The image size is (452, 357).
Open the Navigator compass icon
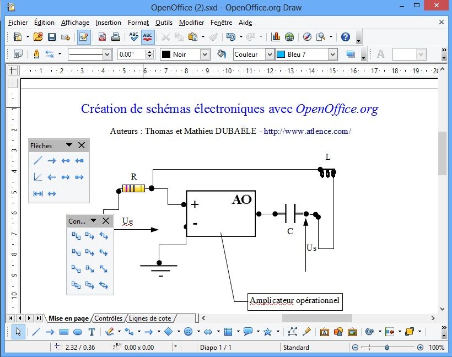point(307,37)
